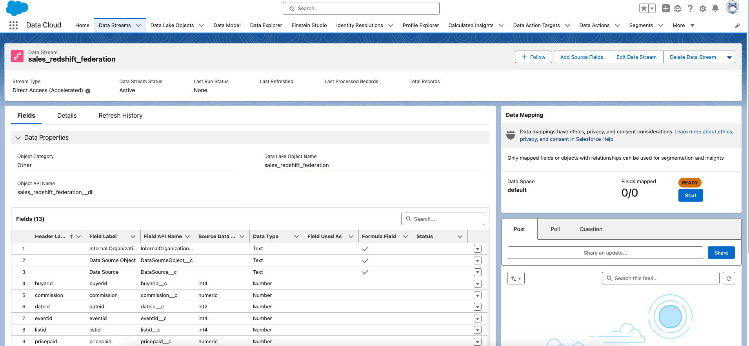749x346 pixels.
Task: Open row actions for Internal Organization row
Action: point(478,249)
